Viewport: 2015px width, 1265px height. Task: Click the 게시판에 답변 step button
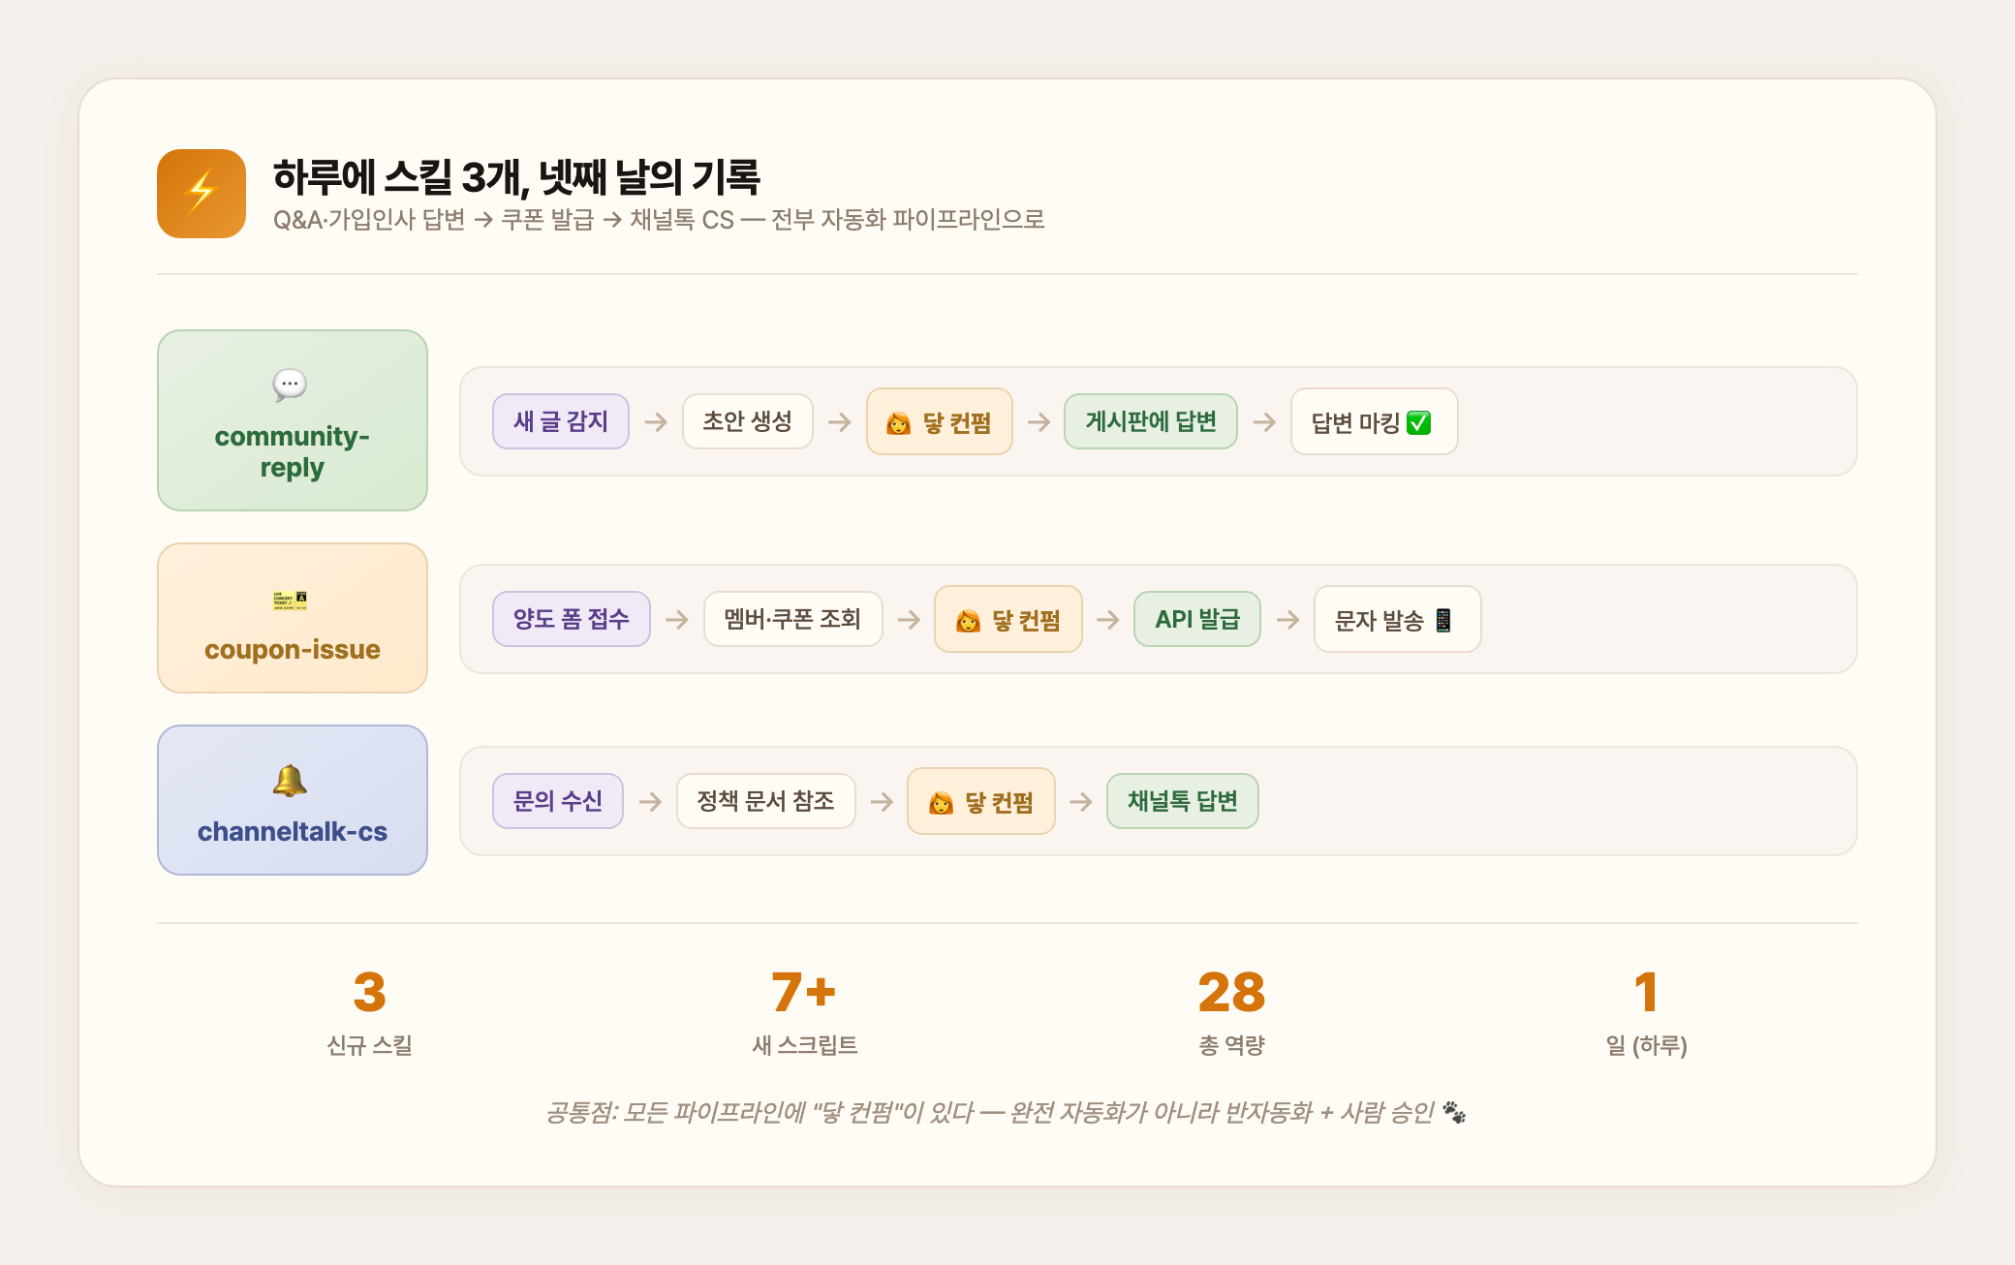pyautogui.click(x=1152, y=421)
